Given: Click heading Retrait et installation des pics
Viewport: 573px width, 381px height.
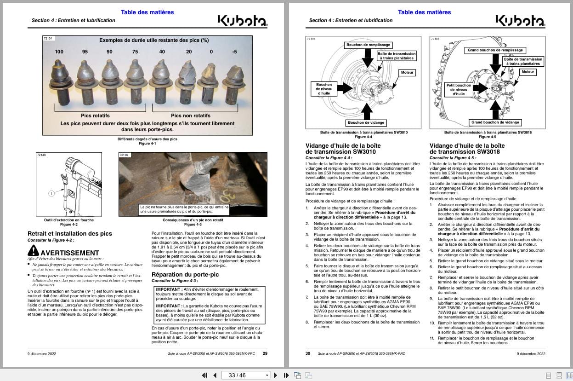Looking at the screenshot, I should [70, 233].
